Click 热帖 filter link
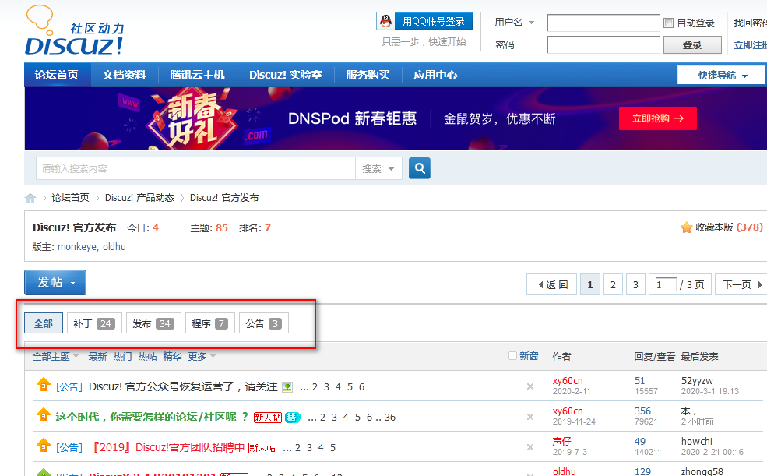Image resolution: width=767 pixels, height=476 pixels. [147, 357]
